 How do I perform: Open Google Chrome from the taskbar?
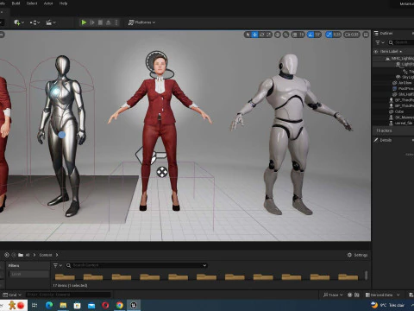[120, 305]
